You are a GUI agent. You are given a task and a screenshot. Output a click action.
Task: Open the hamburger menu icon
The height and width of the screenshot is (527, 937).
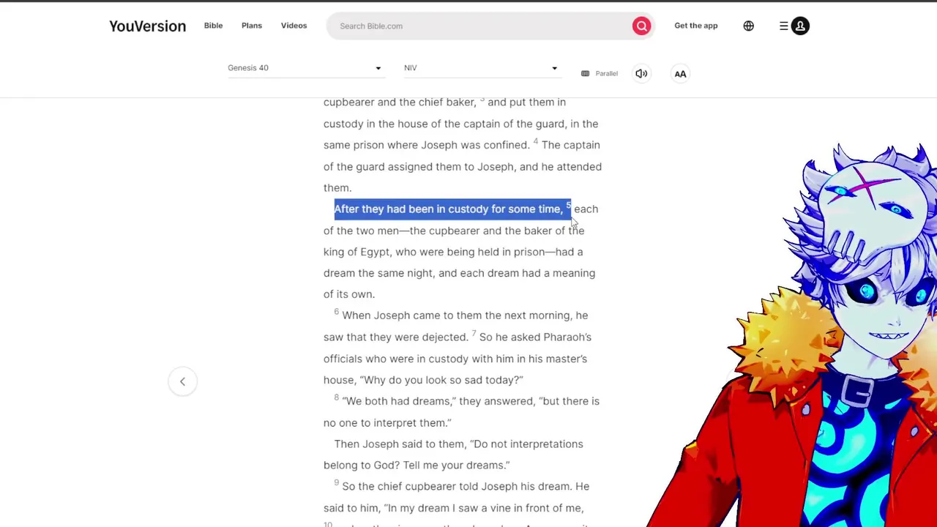point(783,26)
